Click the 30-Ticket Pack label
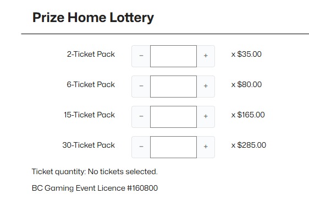 (89, 145)
